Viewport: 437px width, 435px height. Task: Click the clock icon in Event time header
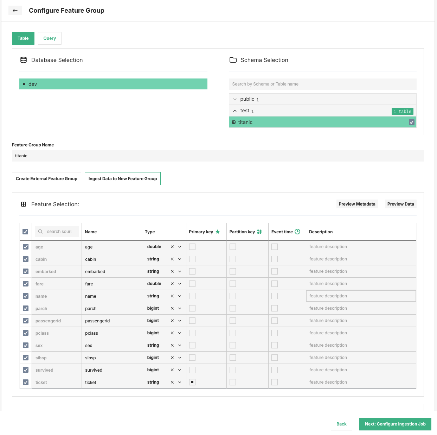[x=297, y=232]
